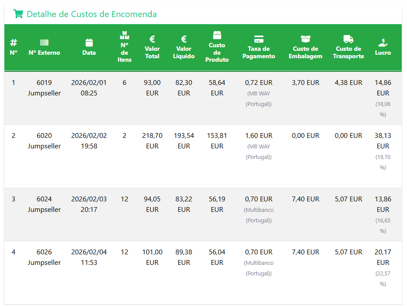407x306 pixels.
Task: Open order 6020 Jumpseller entry
Action: point(44,141)
